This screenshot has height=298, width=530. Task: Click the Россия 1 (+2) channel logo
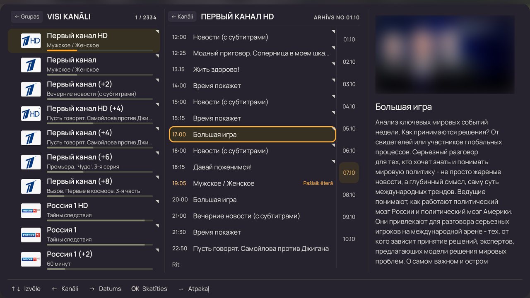coord(31,259)
